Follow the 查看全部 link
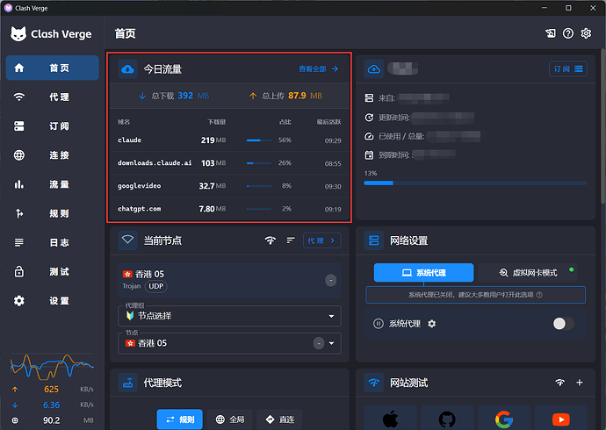 tap(319, 68)
